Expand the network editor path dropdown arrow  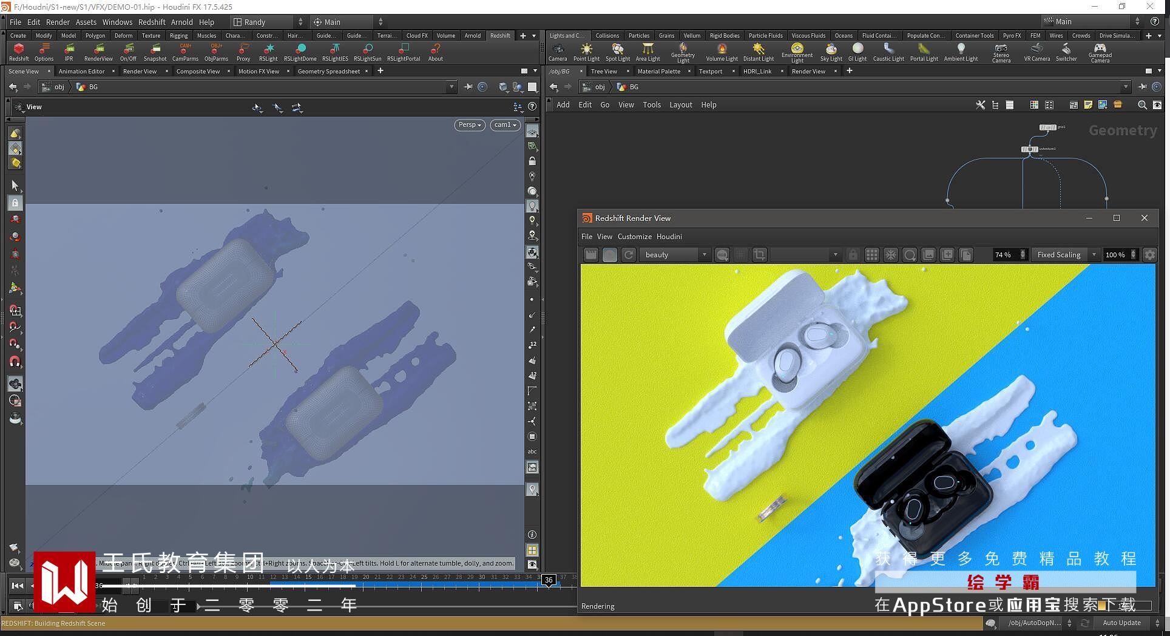1126,87
